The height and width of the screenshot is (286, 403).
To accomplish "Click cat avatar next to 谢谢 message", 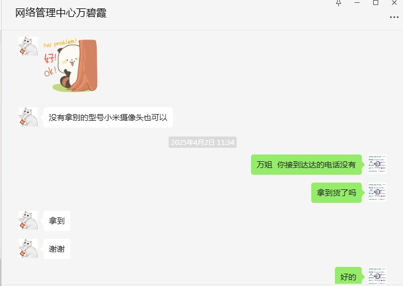I will pyautogui.click(x=28, y=248).
